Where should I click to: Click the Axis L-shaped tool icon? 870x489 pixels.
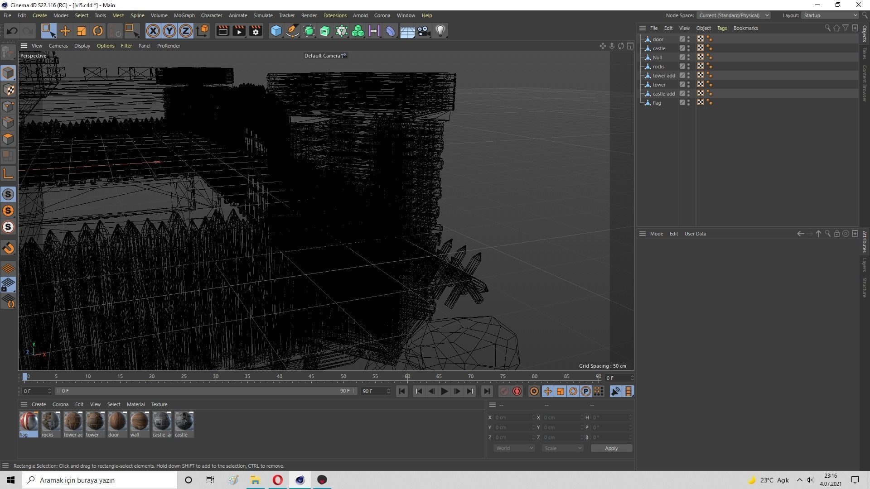pos(8,174)
